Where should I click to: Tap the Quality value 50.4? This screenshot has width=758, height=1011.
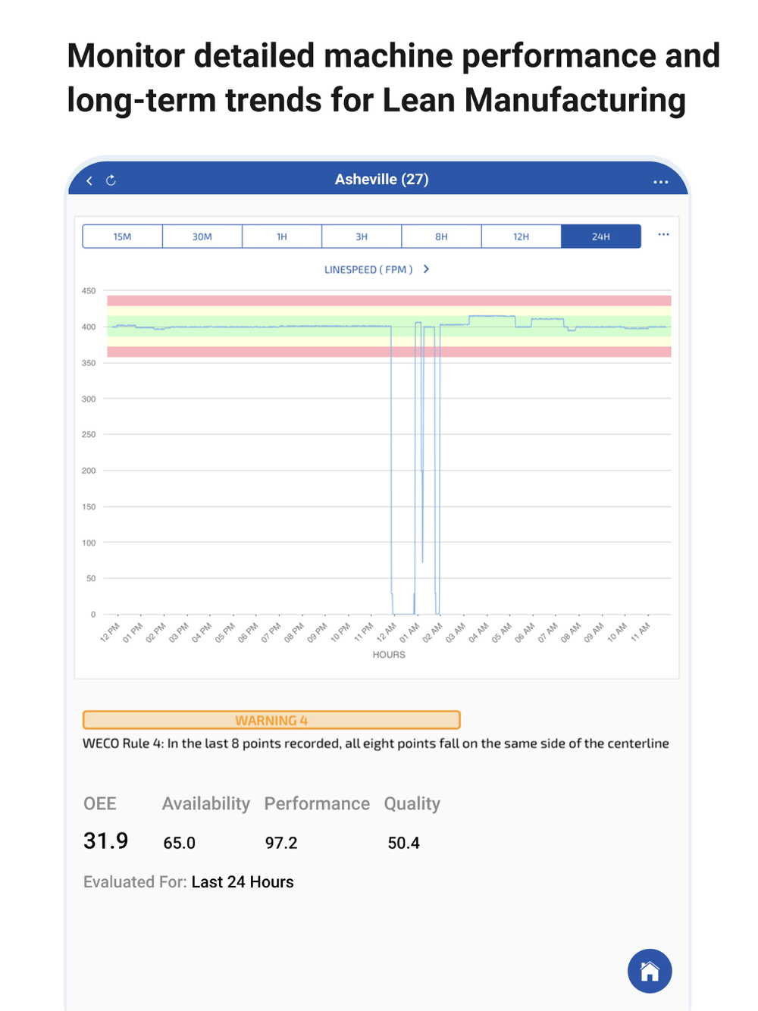point(404,843)
